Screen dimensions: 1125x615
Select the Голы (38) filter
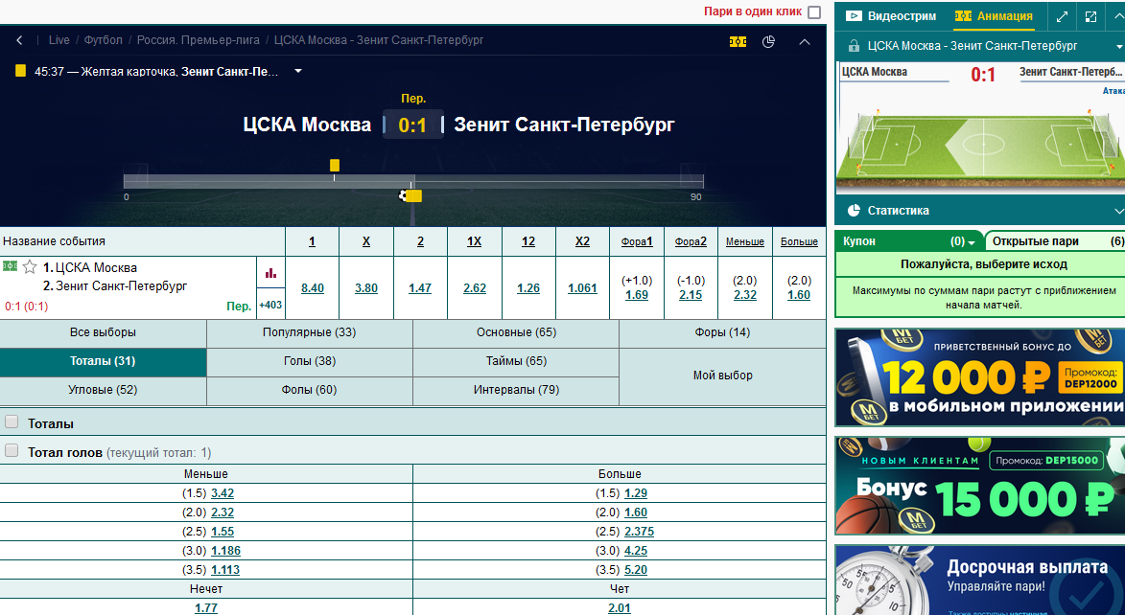click(309, 361)
